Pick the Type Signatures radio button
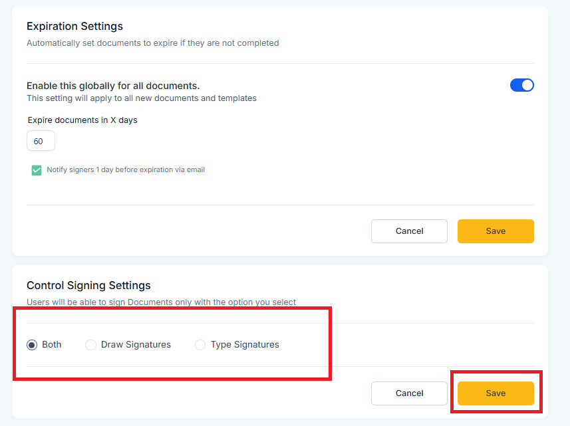Screen dimensions: 570x426 (200, 345)
